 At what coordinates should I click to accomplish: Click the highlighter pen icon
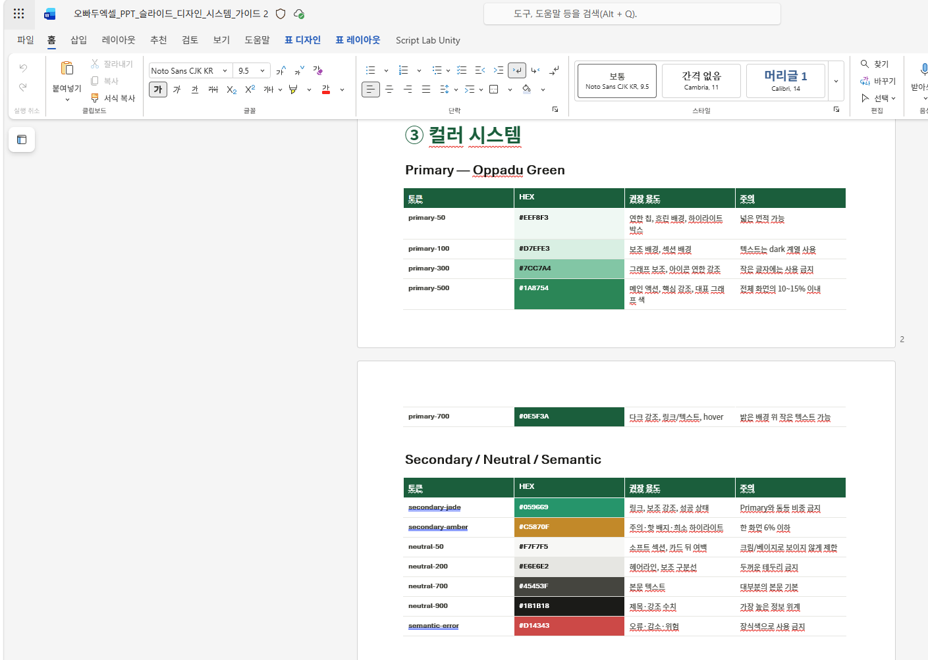[x=294, y=89]
